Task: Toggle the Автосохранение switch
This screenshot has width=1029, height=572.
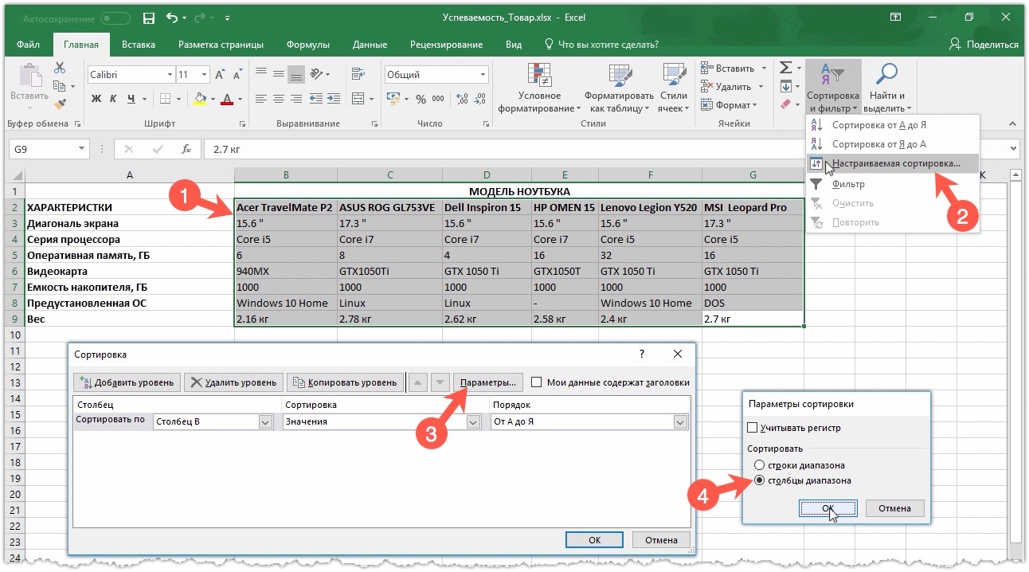Action: pos(115,18)
